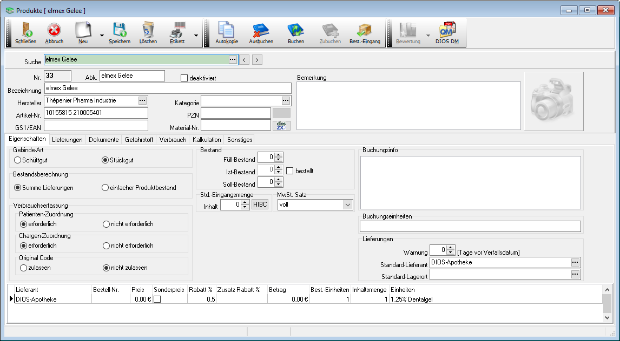Click the gray button beside PZN
Image resolution: width=620 pixels, height=341 pixels.
click(x=281, y=113)
